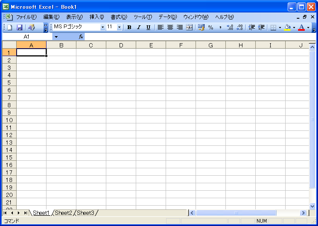The width and height of the screenshot is (318, 226).
Task: Click the MS Pゴシック font name box
Action: (x=77, y=27)
